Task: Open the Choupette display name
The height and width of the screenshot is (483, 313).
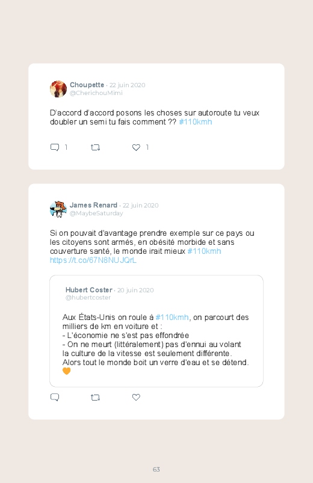Action: coord(87,85)
